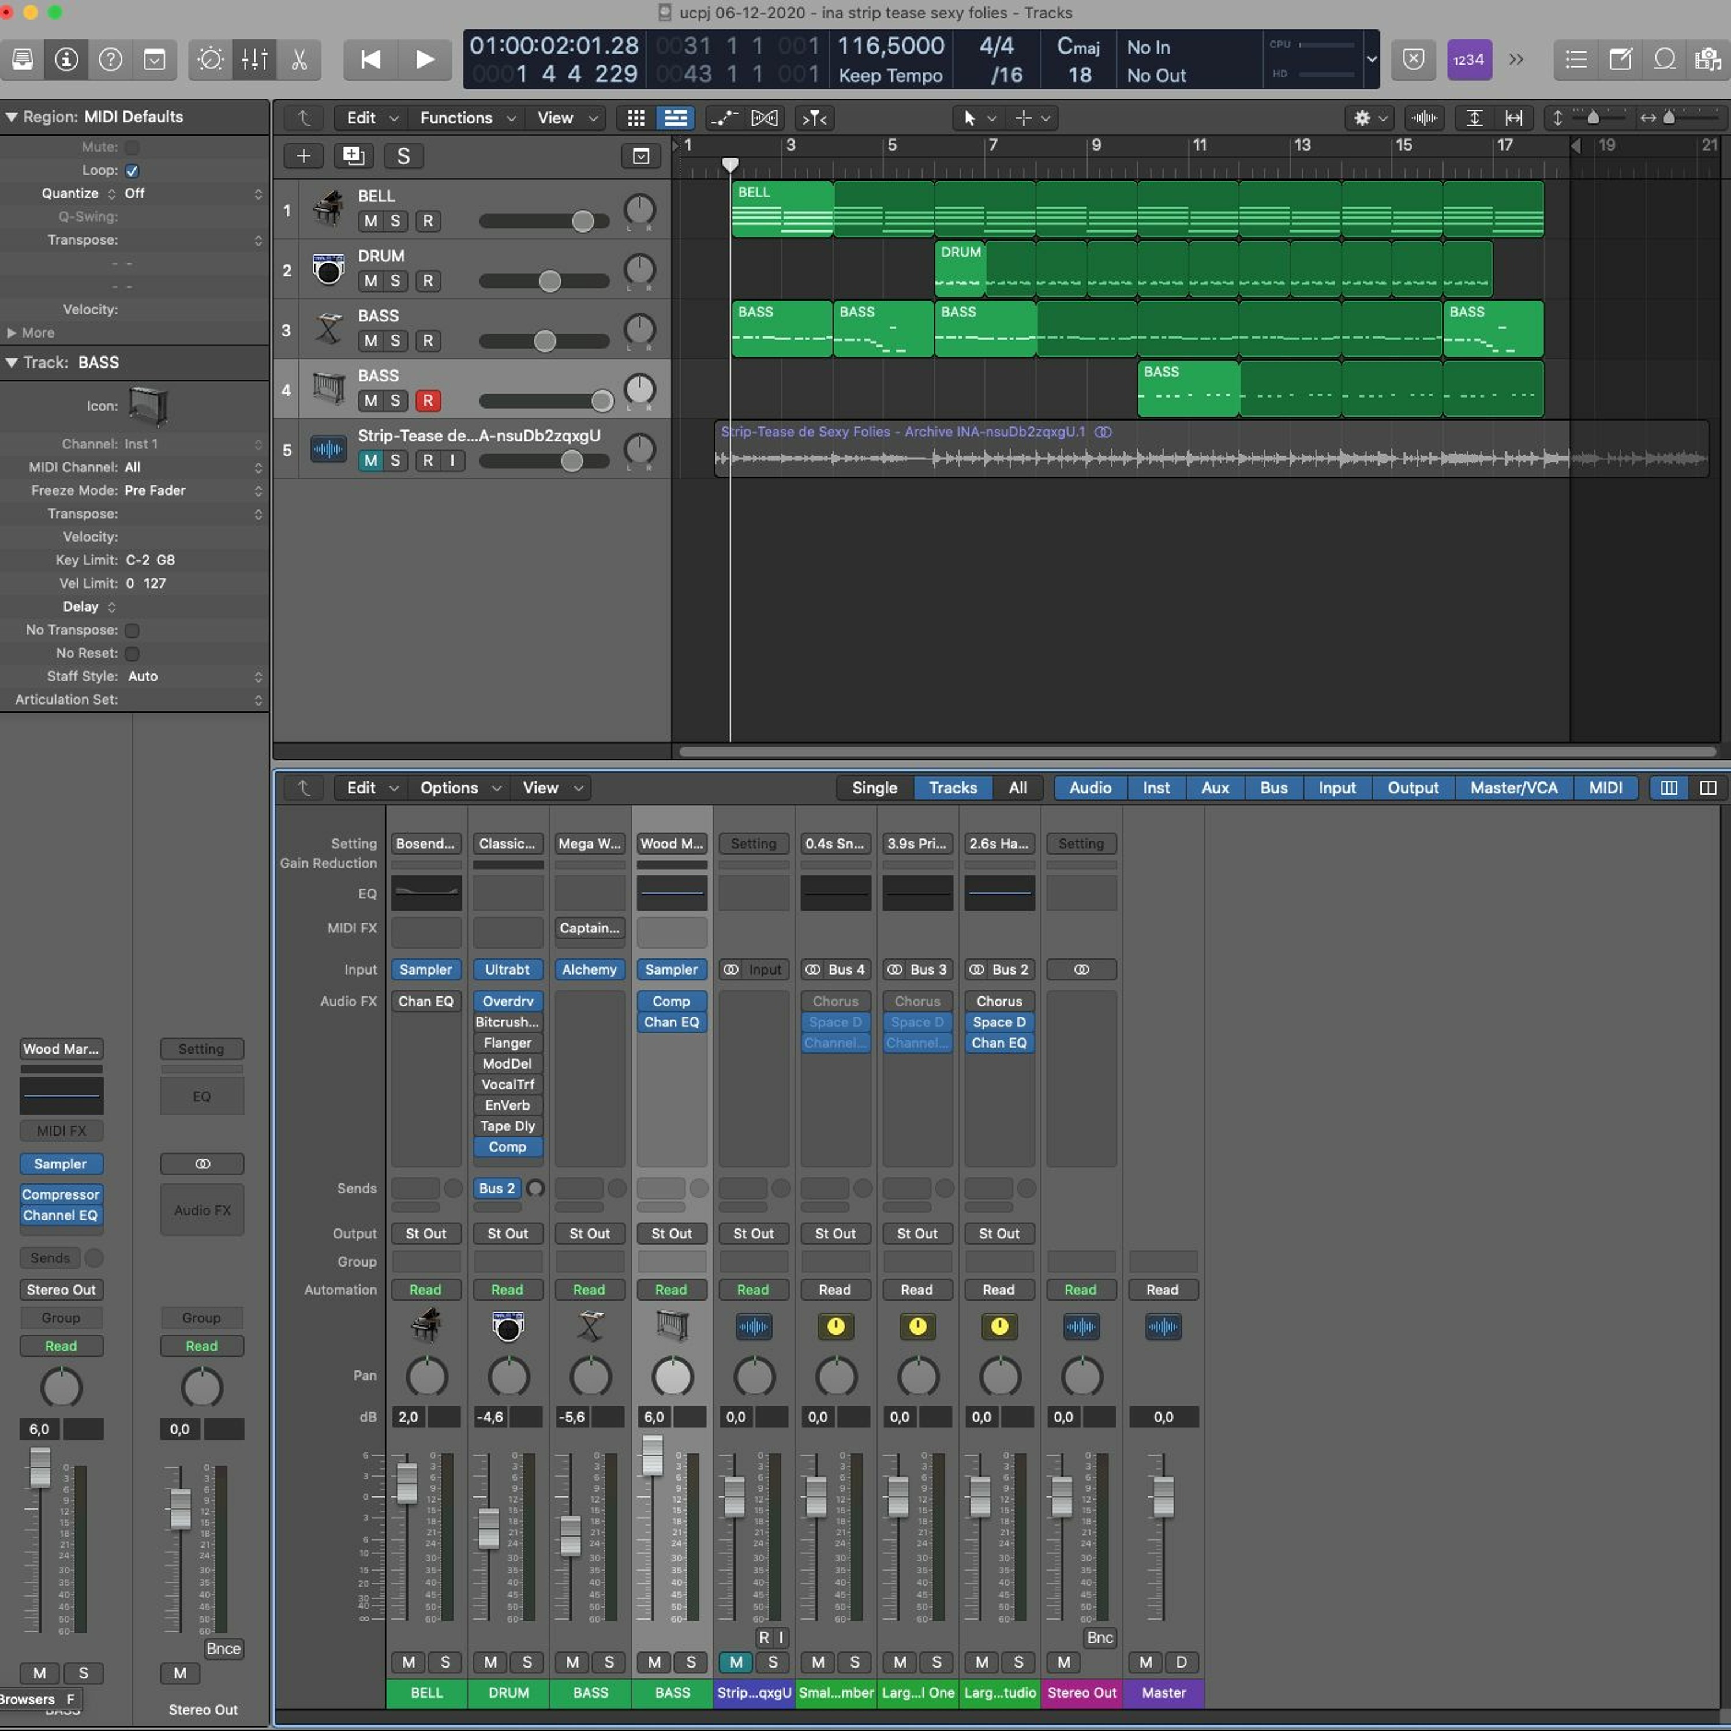Image resolution: width=1731 pixels, height=1731 pixels.
Task: Click the BELL mixer pan knob
Action: point(426,1377)
